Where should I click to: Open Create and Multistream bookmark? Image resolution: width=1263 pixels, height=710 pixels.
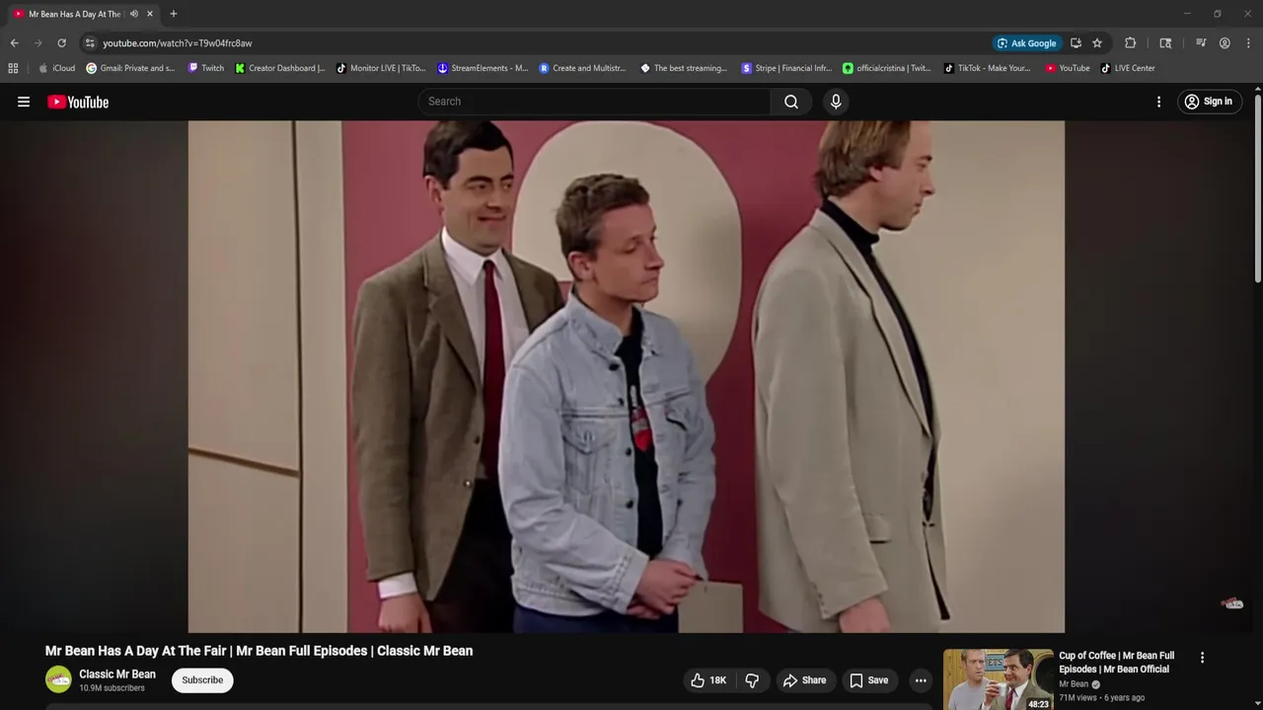(583, 68)
